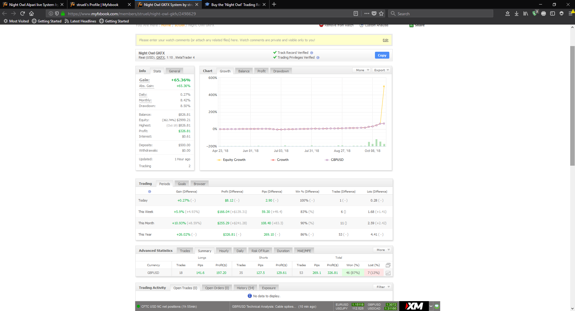The image size is (575, 311).
Task: Open Most Visited bookmarks folder
Action: point(16,21)
